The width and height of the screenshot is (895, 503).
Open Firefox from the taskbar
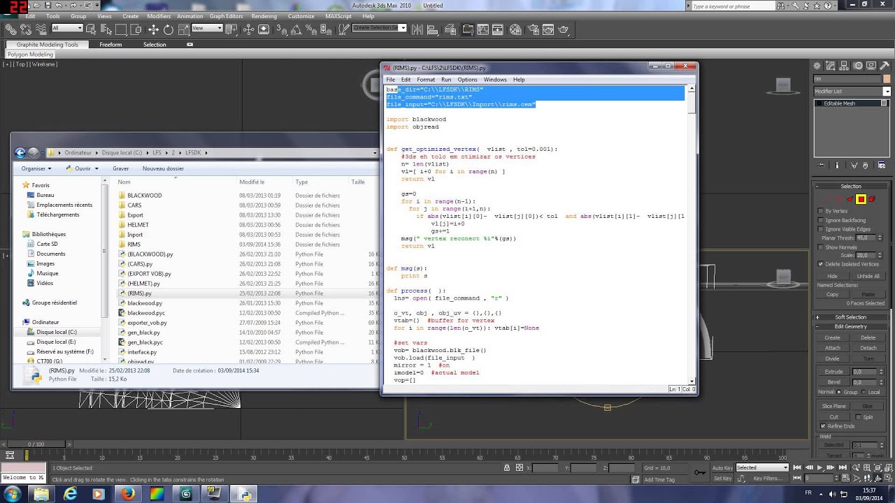[x=127, y=493]
